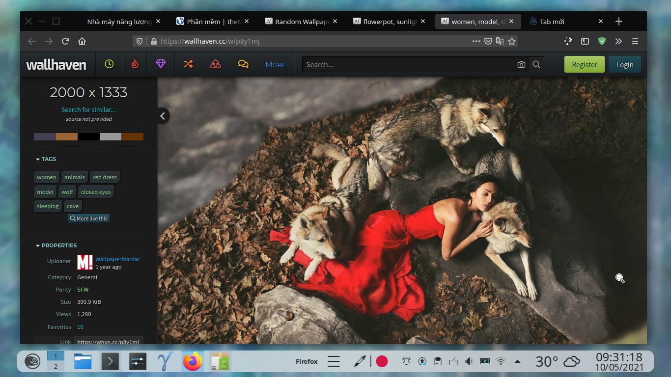Show the tracking protection shield in address bar
The height and width of the screenshot is (377, 671).
pyautogui.click(x=140, y=41)
